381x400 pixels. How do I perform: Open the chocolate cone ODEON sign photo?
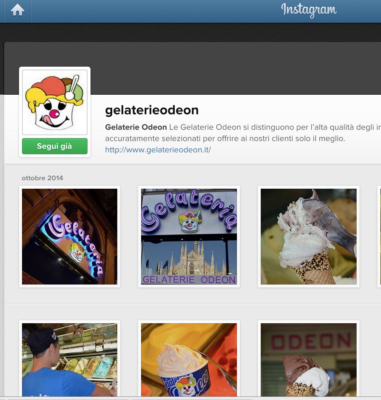coord(309,360)
